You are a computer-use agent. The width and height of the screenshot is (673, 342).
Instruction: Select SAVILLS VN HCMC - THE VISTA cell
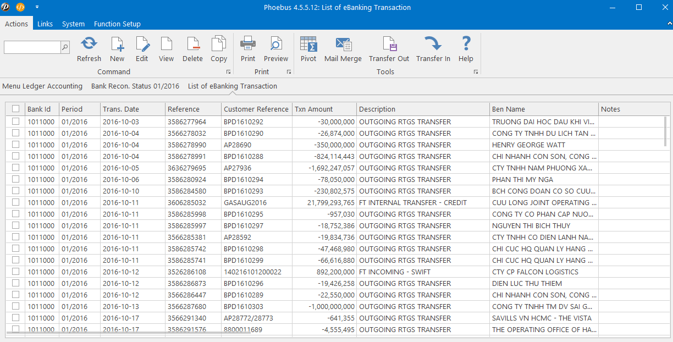[544, 318]
